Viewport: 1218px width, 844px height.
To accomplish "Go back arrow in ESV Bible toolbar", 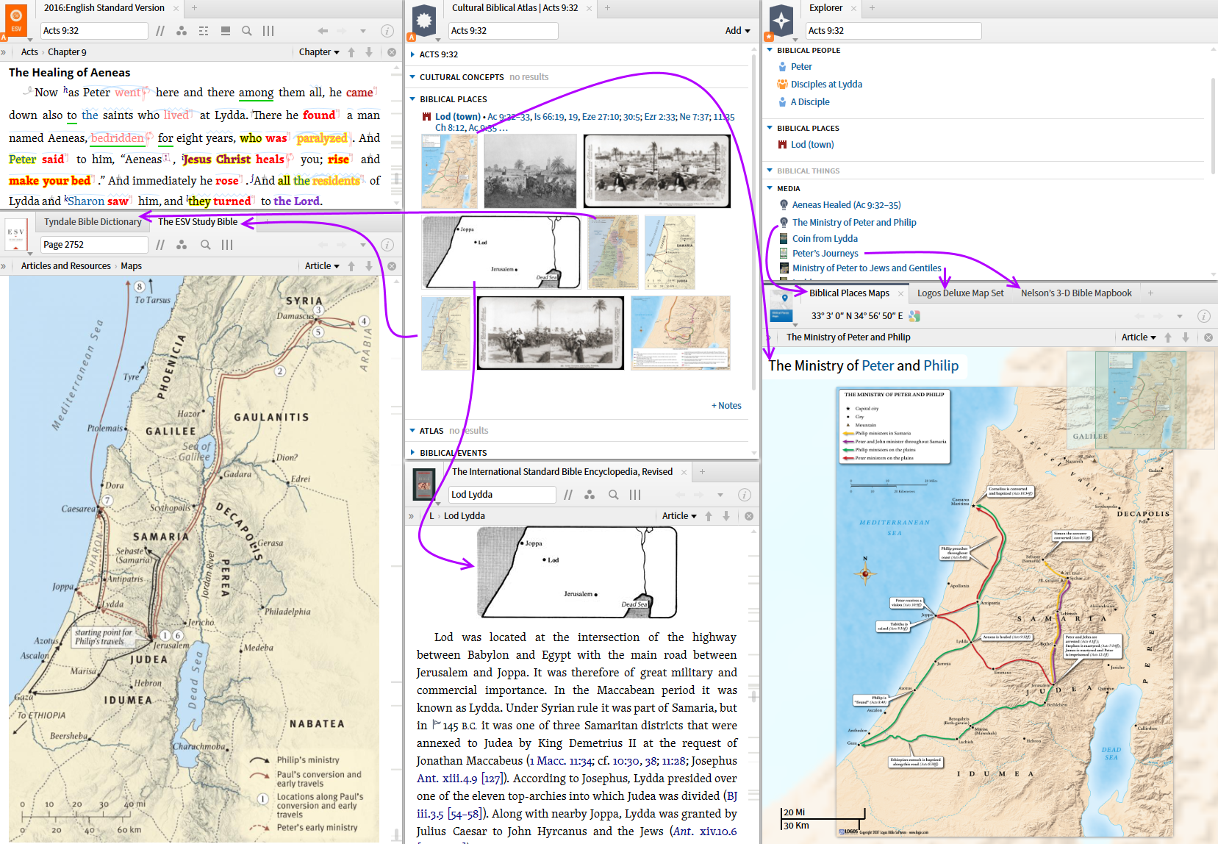I will point(323,31).
